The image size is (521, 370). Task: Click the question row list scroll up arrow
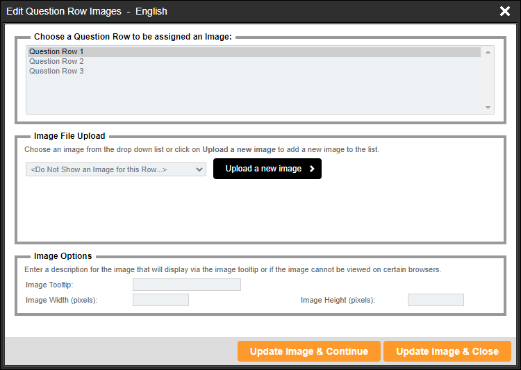(x=488, y=52)
